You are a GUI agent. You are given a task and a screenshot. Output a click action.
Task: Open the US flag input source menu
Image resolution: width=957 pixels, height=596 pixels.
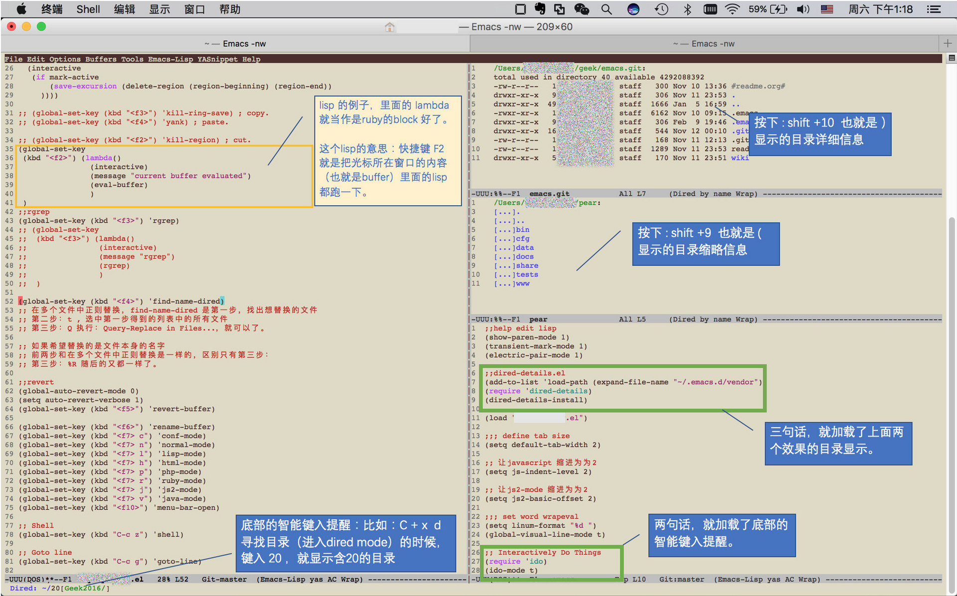click(827, 9)
